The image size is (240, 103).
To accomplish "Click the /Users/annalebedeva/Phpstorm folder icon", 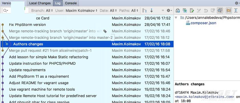I will tap(182, 18).
